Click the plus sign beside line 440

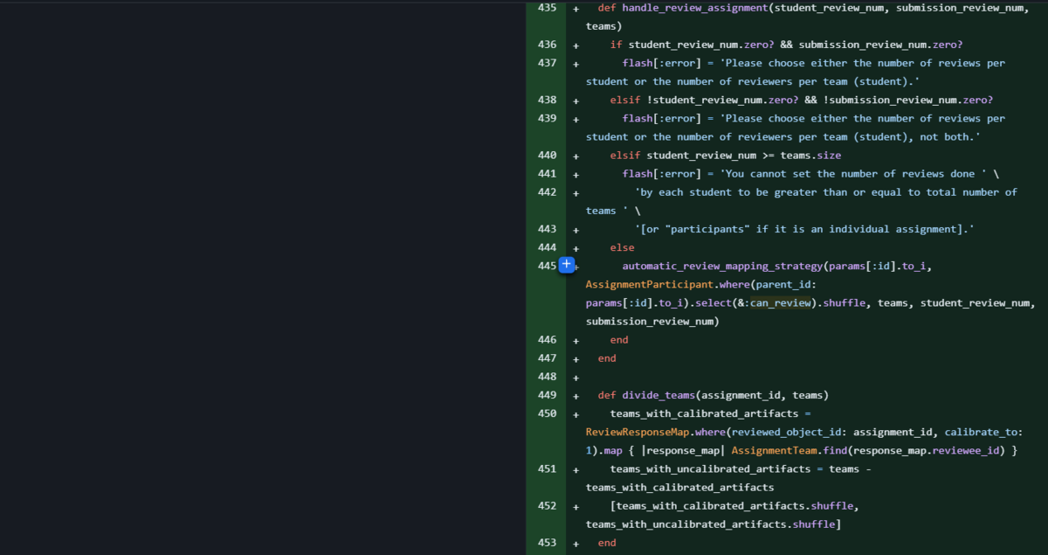pyautogui.click(x=576, y=155)
